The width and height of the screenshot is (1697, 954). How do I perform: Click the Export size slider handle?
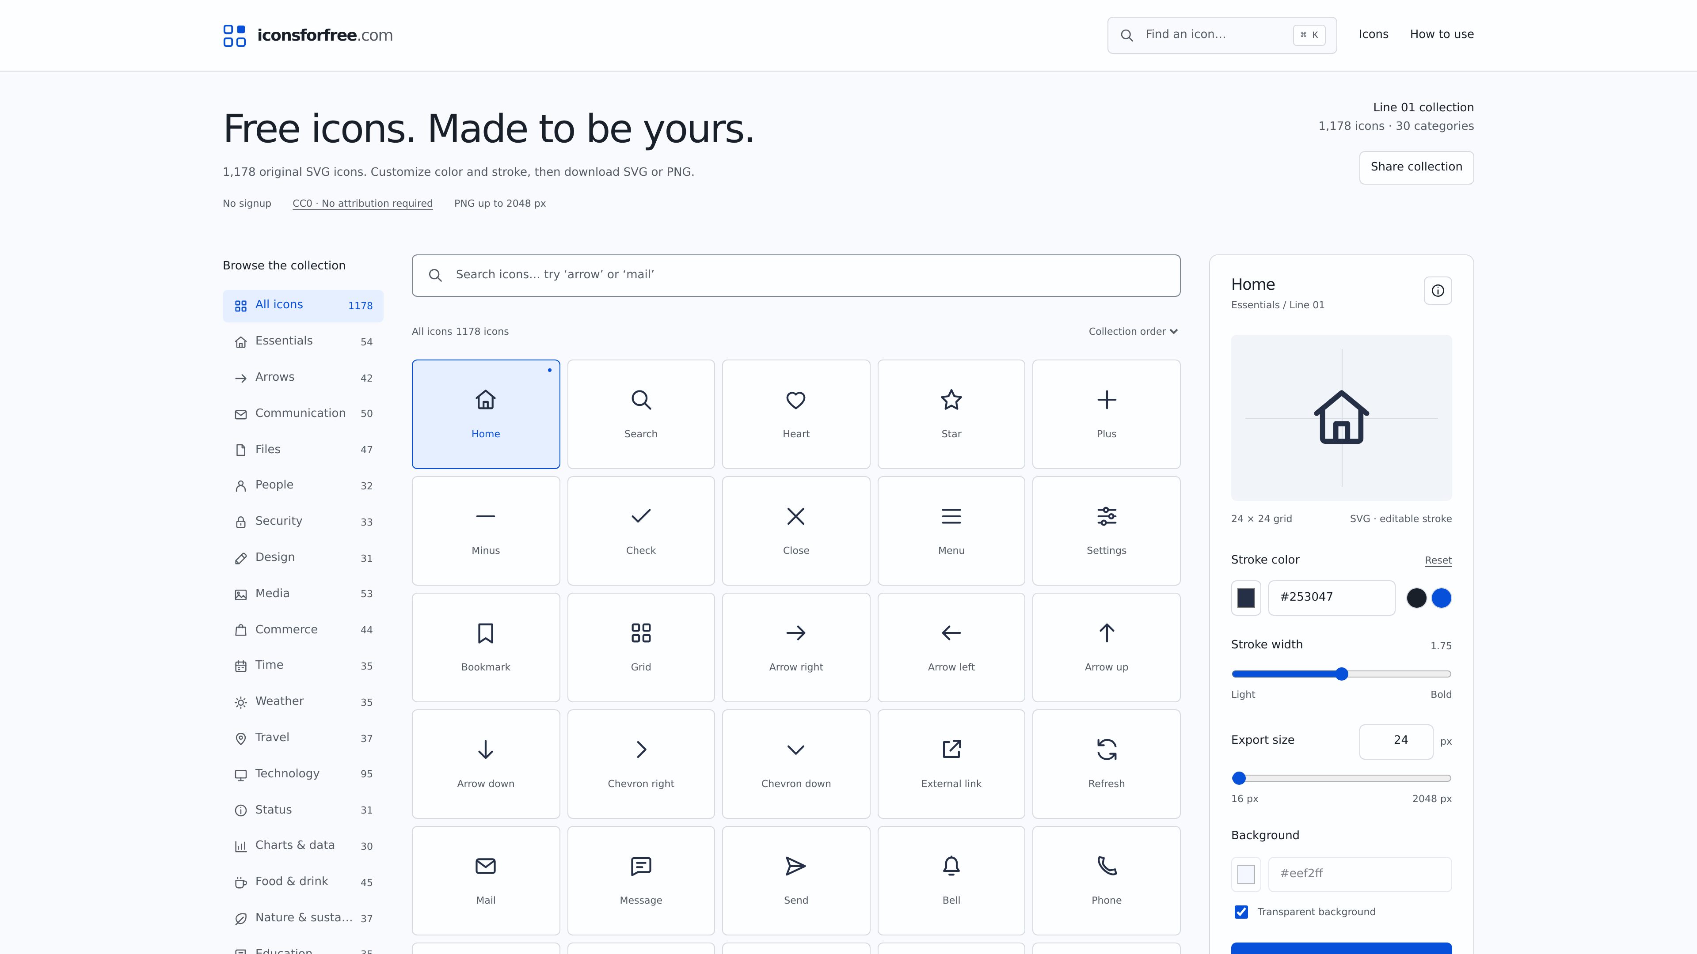[x=1238, y=778]
